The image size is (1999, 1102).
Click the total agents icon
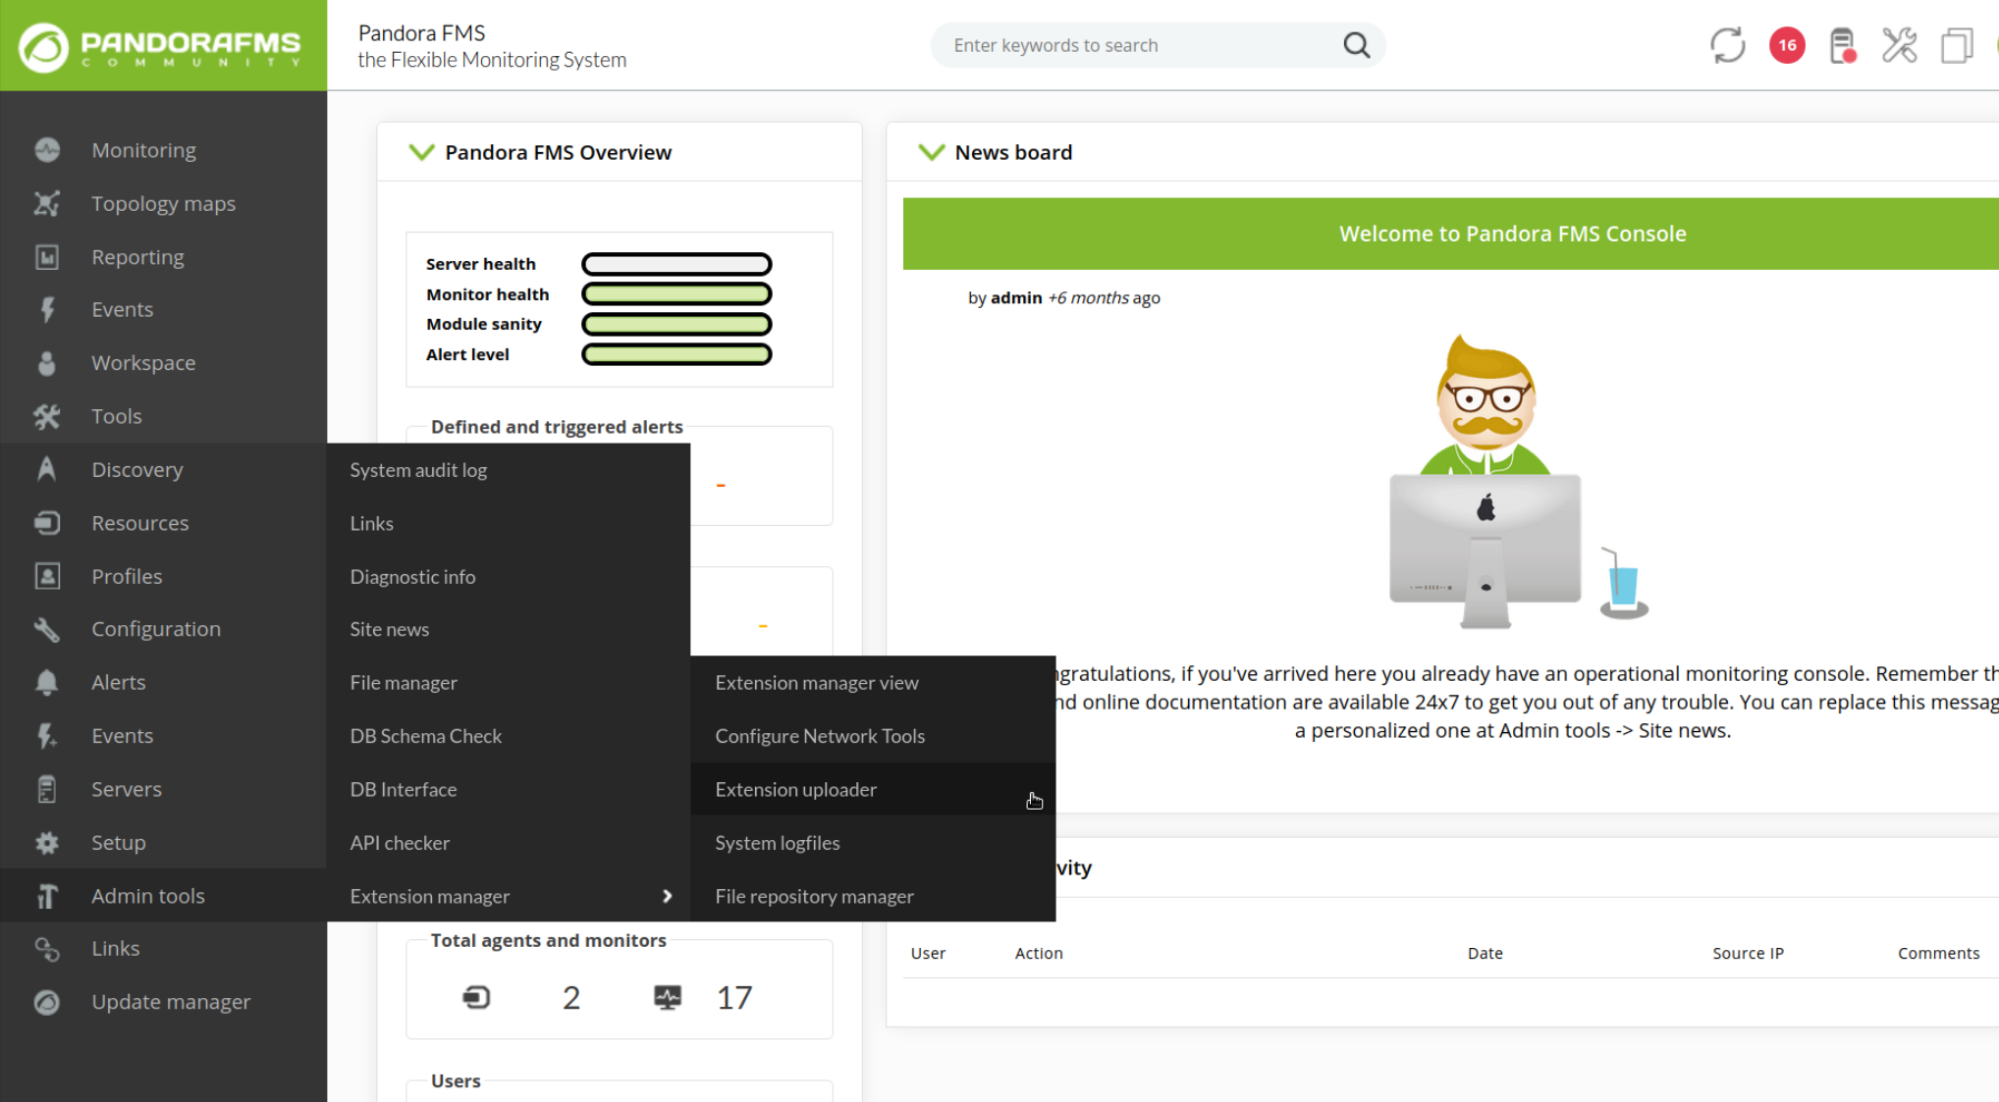[x=476, y=998]
